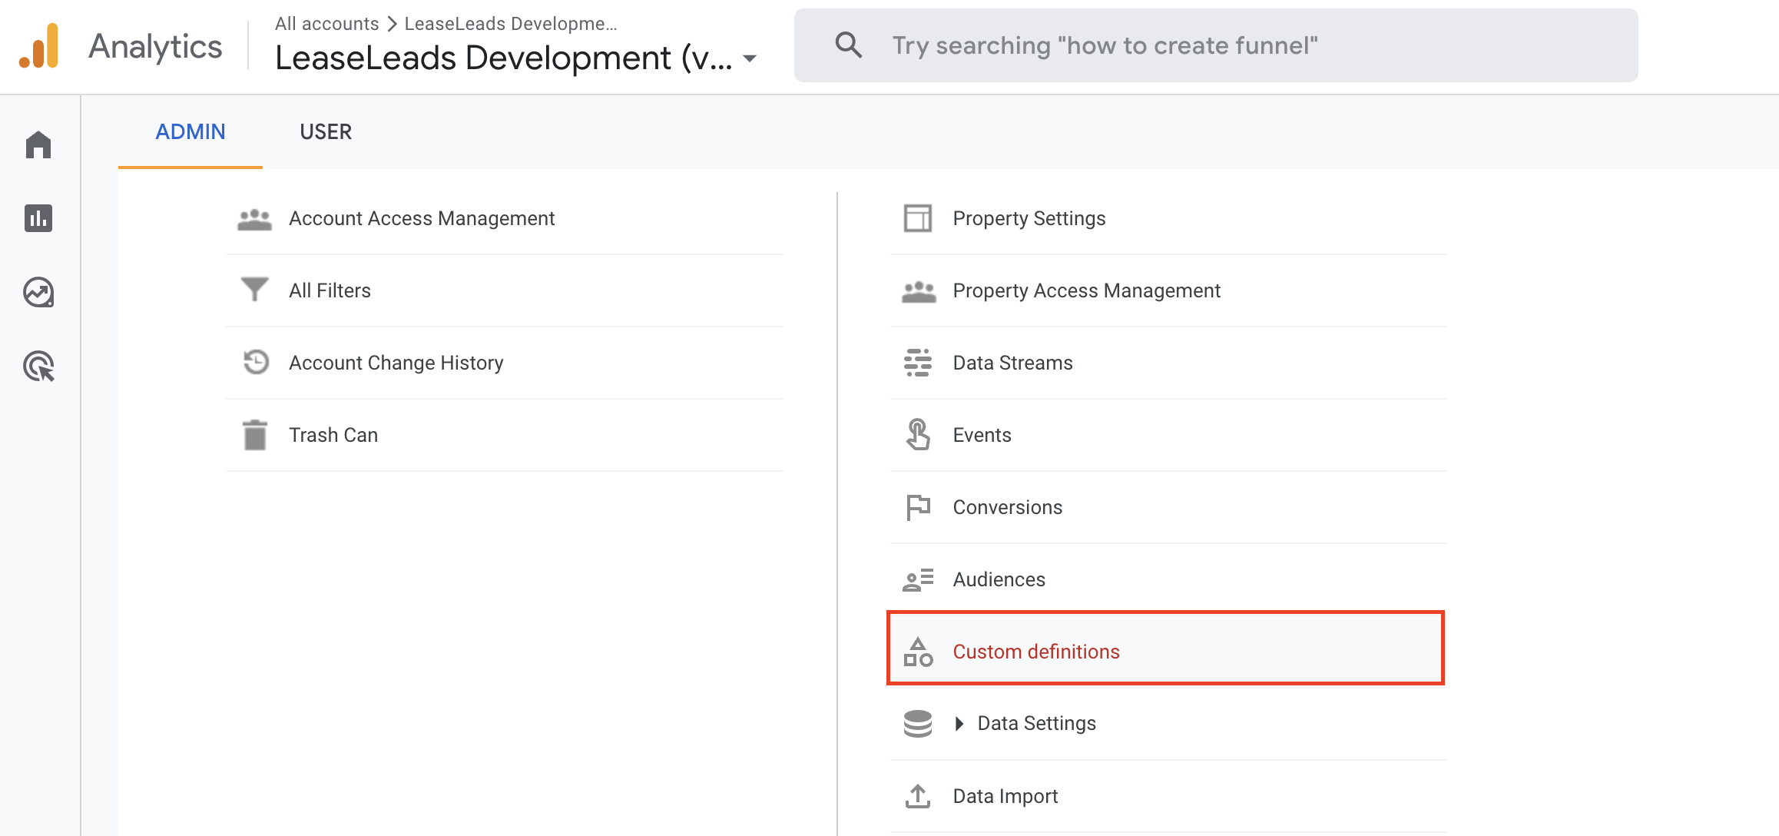Click the Audiences person-list icon
The width and height of the screenshot is (1779, 836).
click(x=918, y=579)
